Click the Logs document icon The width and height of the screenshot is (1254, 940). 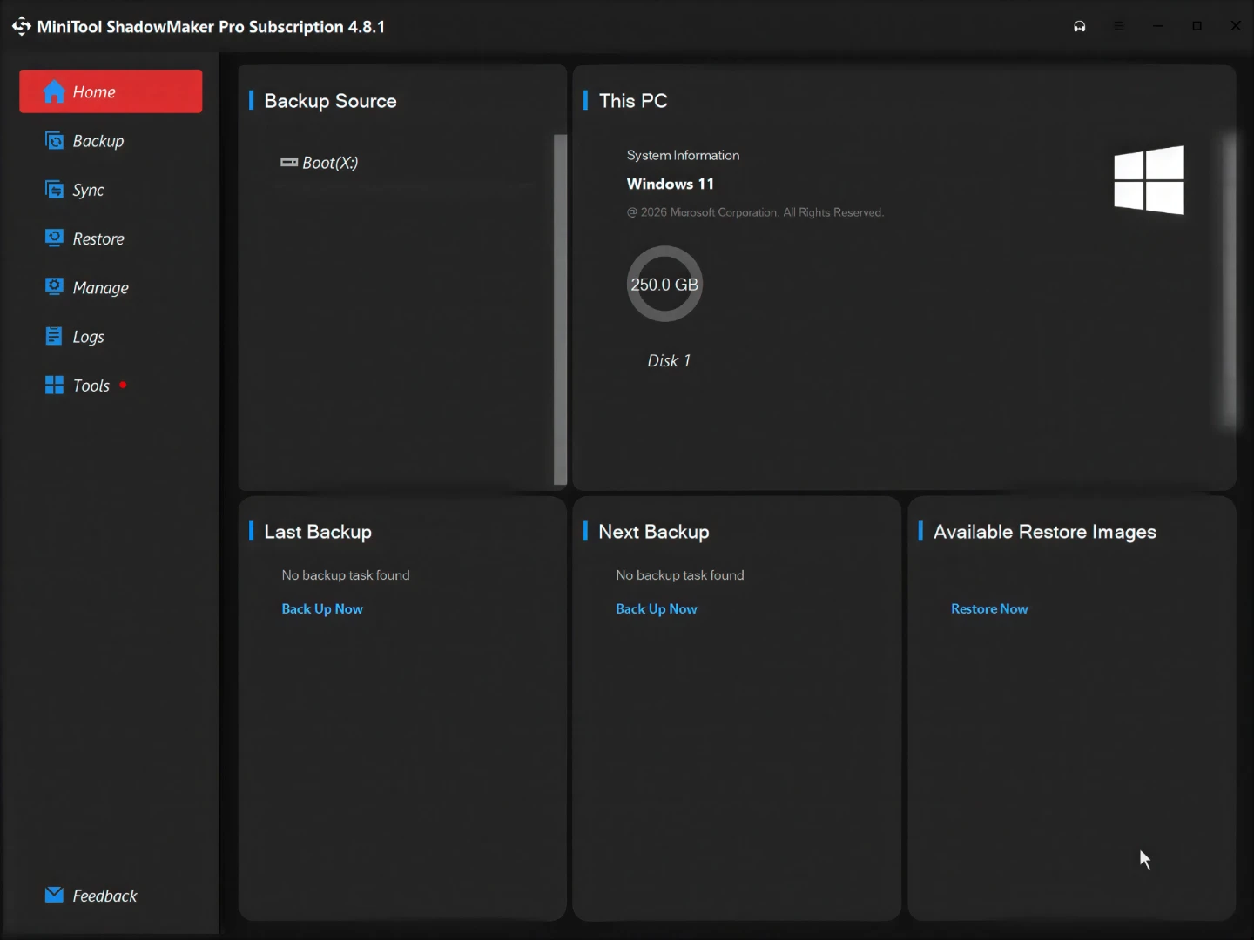click(54, 335)
